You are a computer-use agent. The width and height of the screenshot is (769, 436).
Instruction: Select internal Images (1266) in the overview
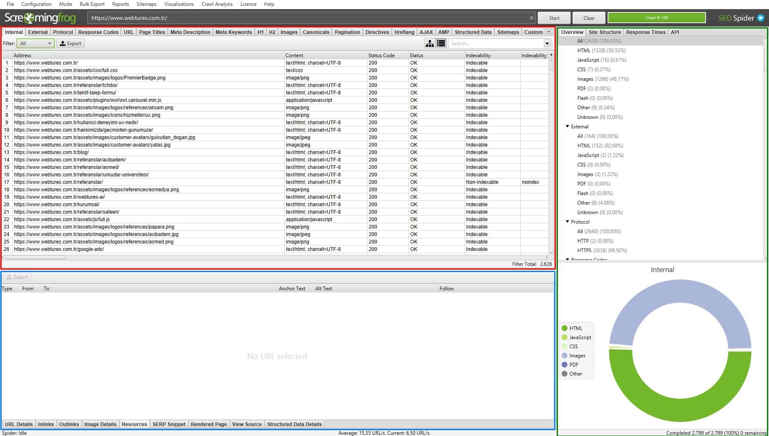(603, 79)
